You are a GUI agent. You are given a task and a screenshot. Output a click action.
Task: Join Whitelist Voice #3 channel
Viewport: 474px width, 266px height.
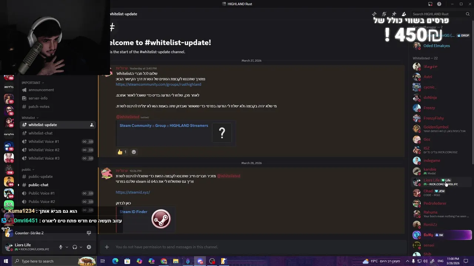pos(58,158)
